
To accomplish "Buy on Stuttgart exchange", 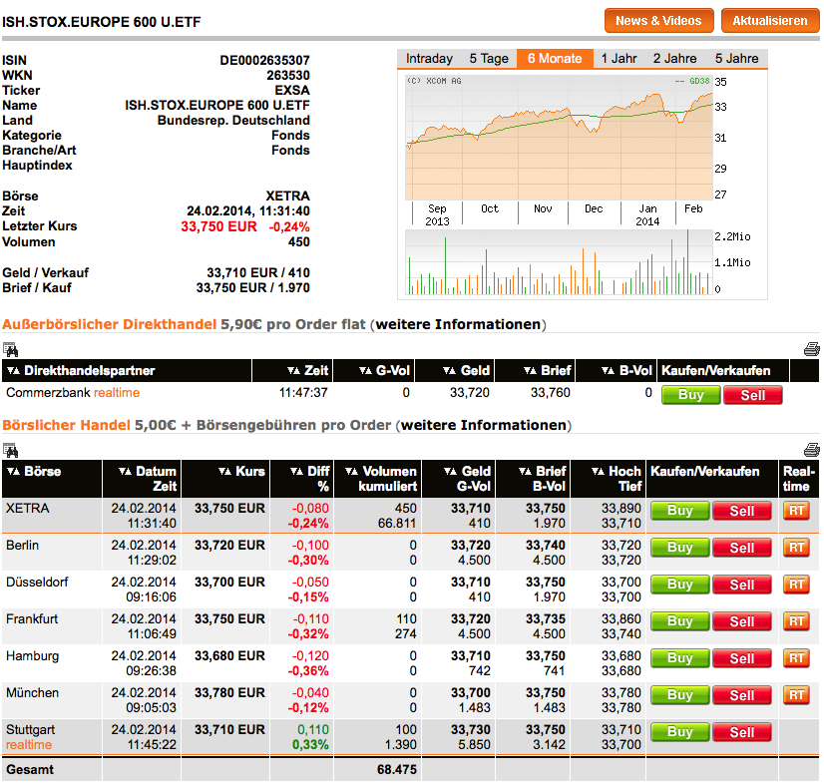I will [680, 732].
